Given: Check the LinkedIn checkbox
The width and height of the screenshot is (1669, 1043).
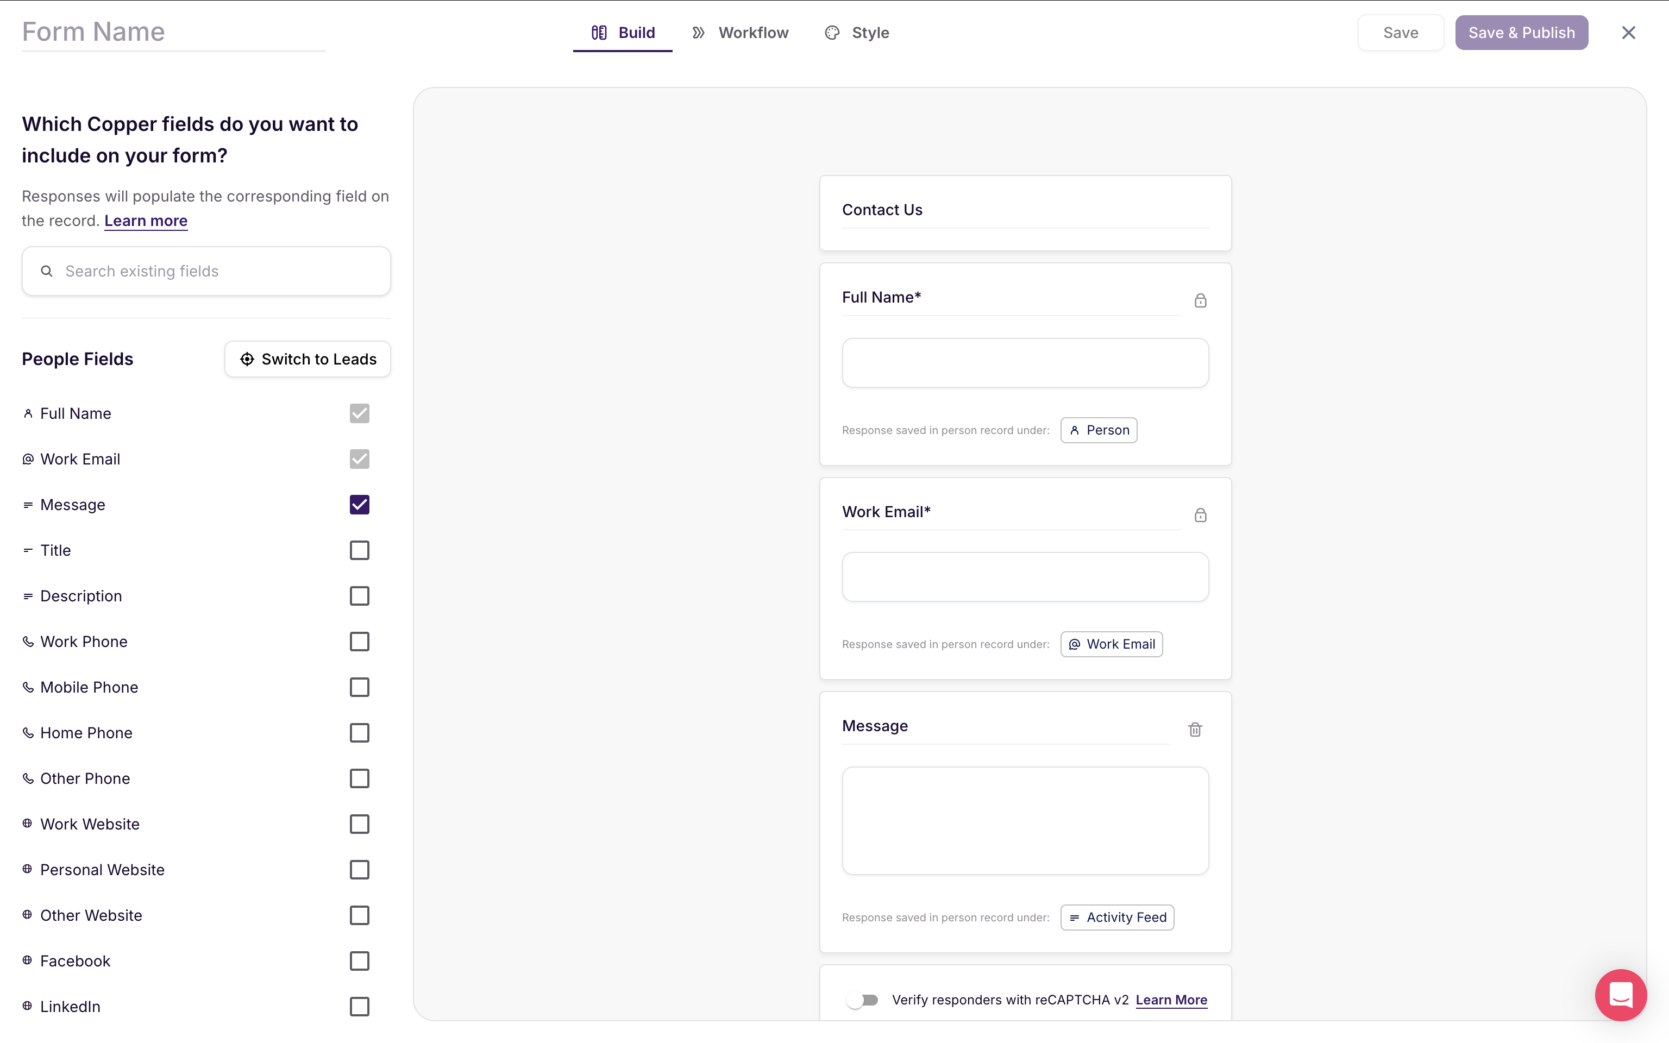Looking at the screenshot, I should pos(359,1007).
